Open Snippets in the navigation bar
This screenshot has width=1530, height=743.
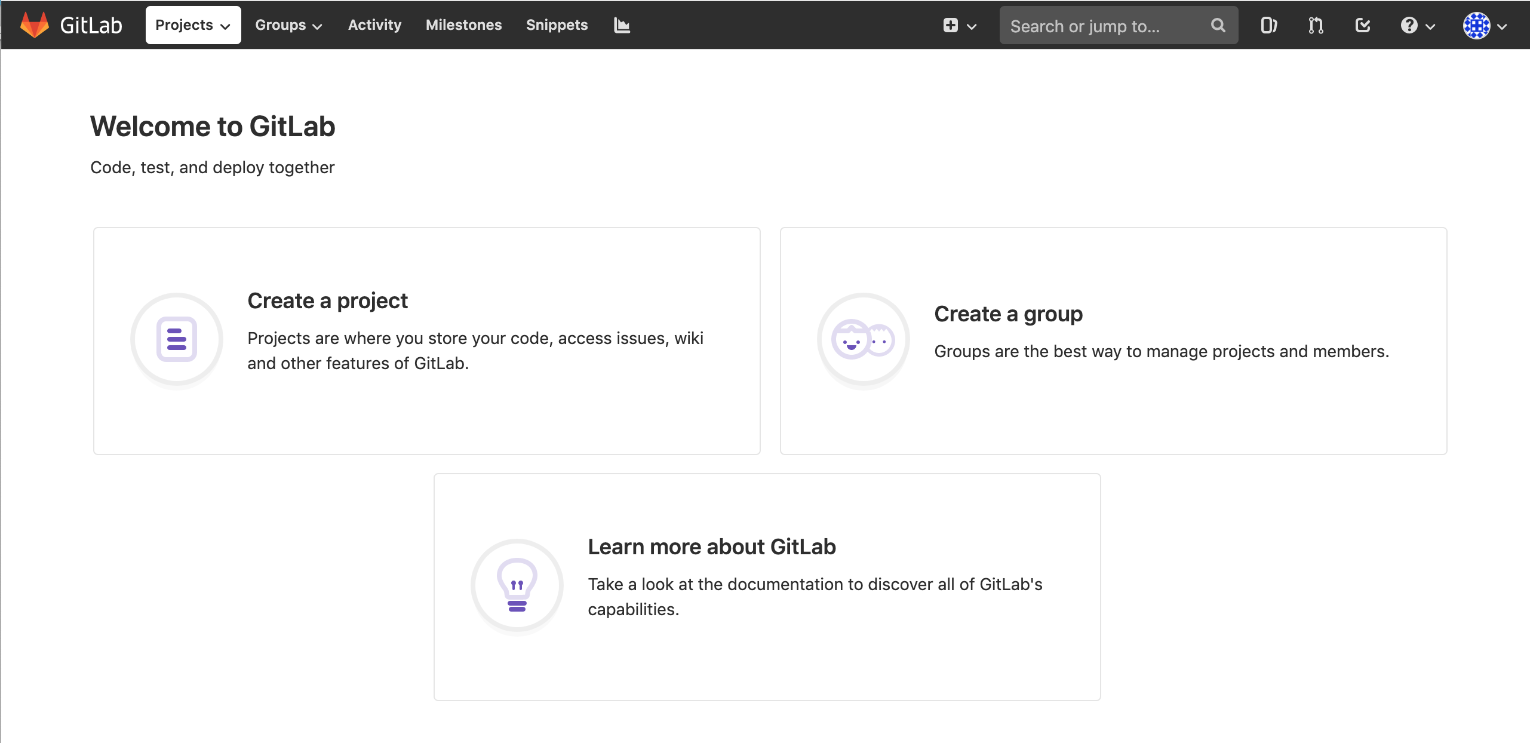coord(557,25)
